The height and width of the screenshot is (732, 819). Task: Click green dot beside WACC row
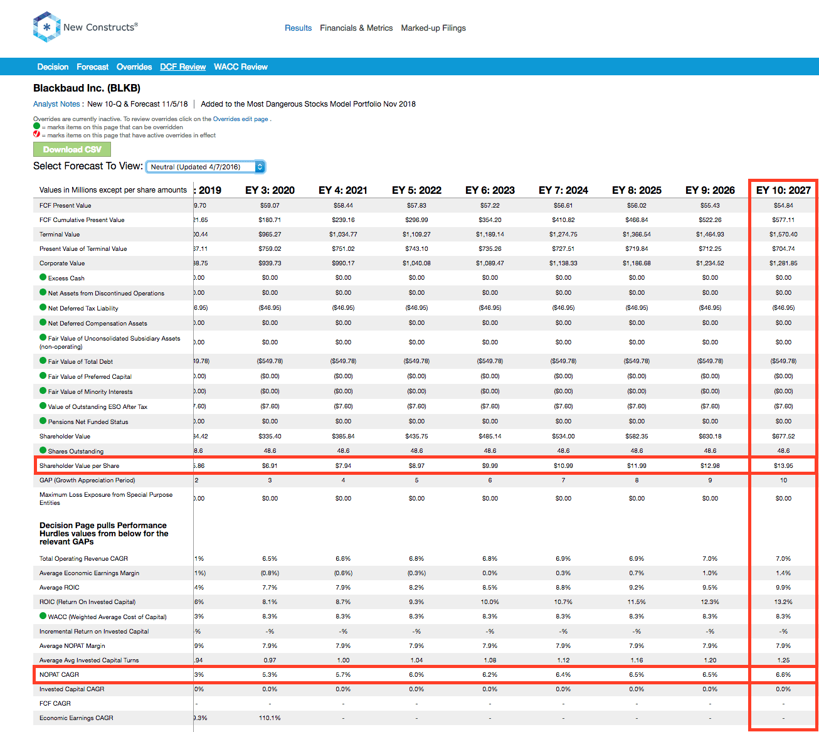click(43, 616)
